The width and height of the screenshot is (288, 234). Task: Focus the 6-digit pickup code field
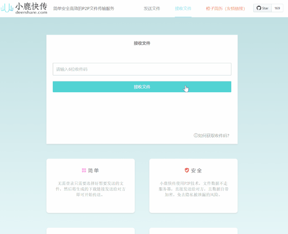pyautogui.click(x=142, y=69)
